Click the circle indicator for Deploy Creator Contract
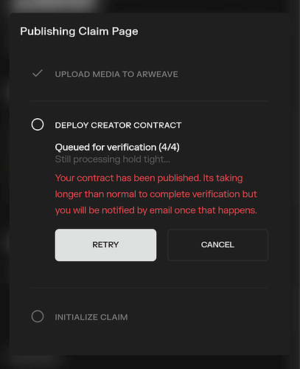 click(x=38, y=125)
